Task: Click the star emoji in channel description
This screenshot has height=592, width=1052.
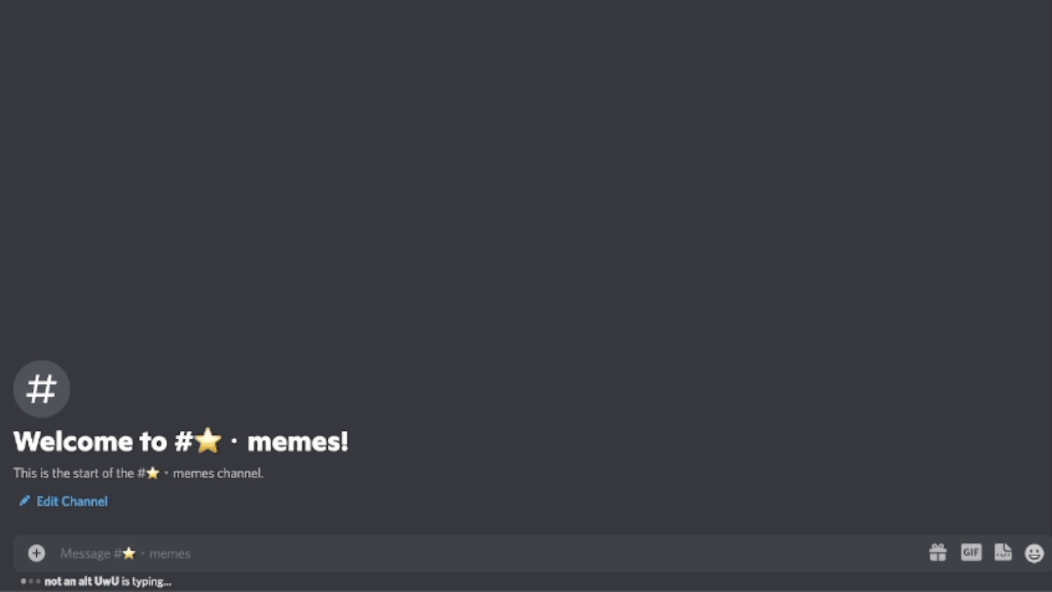Action: [153, 473]
